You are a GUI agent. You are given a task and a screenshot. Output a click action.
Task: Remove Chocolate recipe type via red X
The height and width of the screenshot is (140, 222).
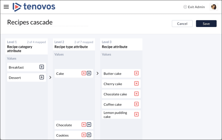pyautogui.click(x=84, y=125)
